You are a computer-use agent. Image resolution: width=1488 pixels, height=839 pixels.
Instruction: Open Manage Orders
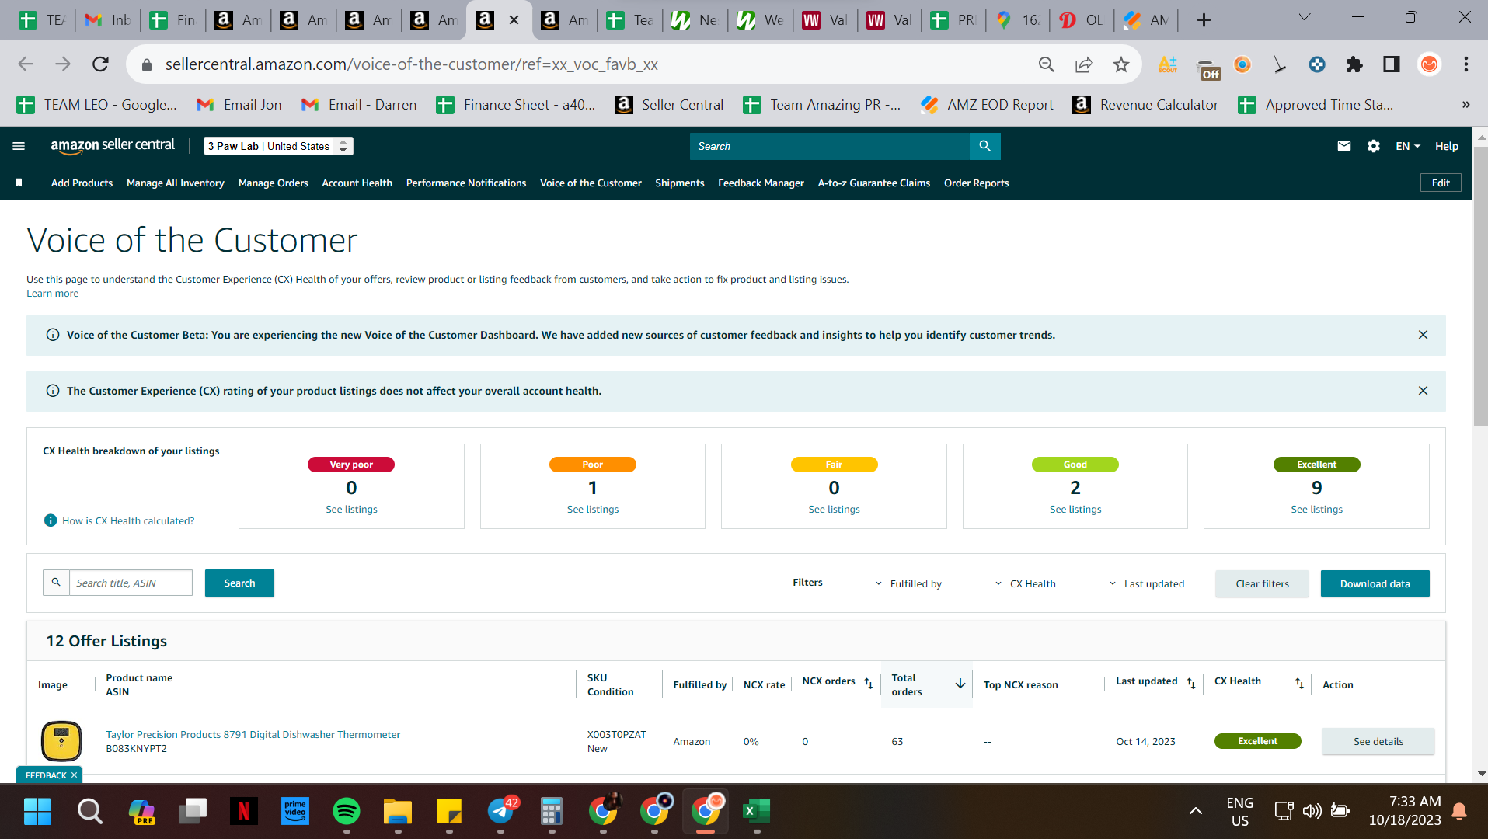pyautogui.click(x=274, y=183)
